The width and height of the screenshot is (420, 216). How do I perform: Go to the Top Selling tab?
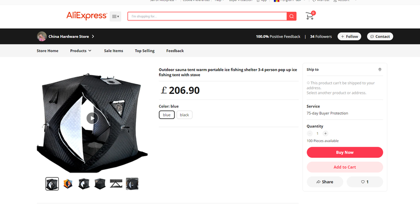(x=144, y=51)
